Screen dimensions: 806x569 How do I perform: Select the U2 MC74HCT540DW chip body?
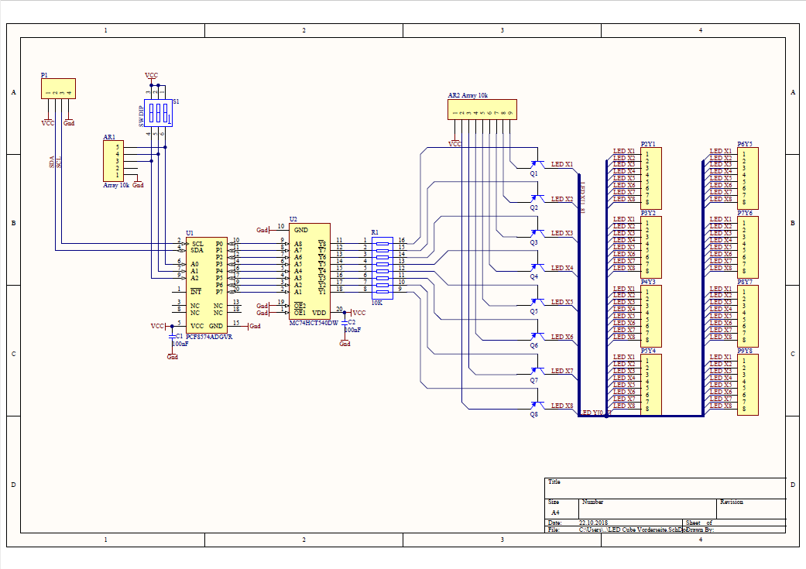click(x=310, y=272)
